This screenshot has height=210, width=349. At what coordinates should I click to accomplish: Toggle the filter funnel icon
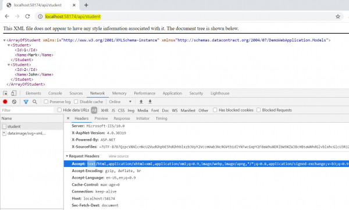(26, 102)
